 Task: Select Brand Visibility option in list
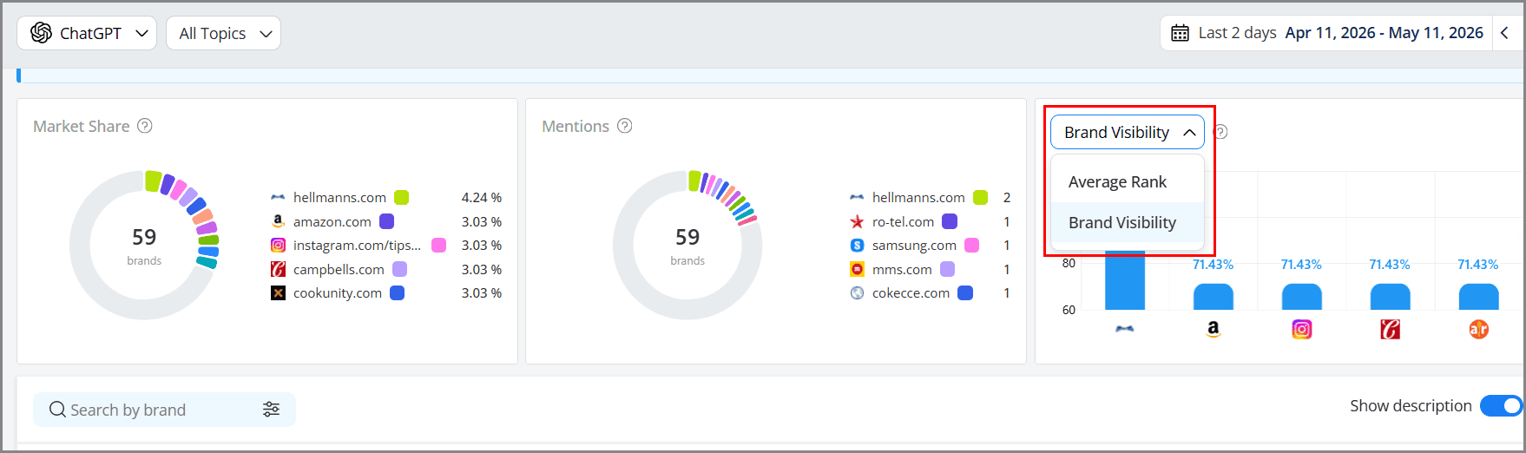tap(1128, 223)
